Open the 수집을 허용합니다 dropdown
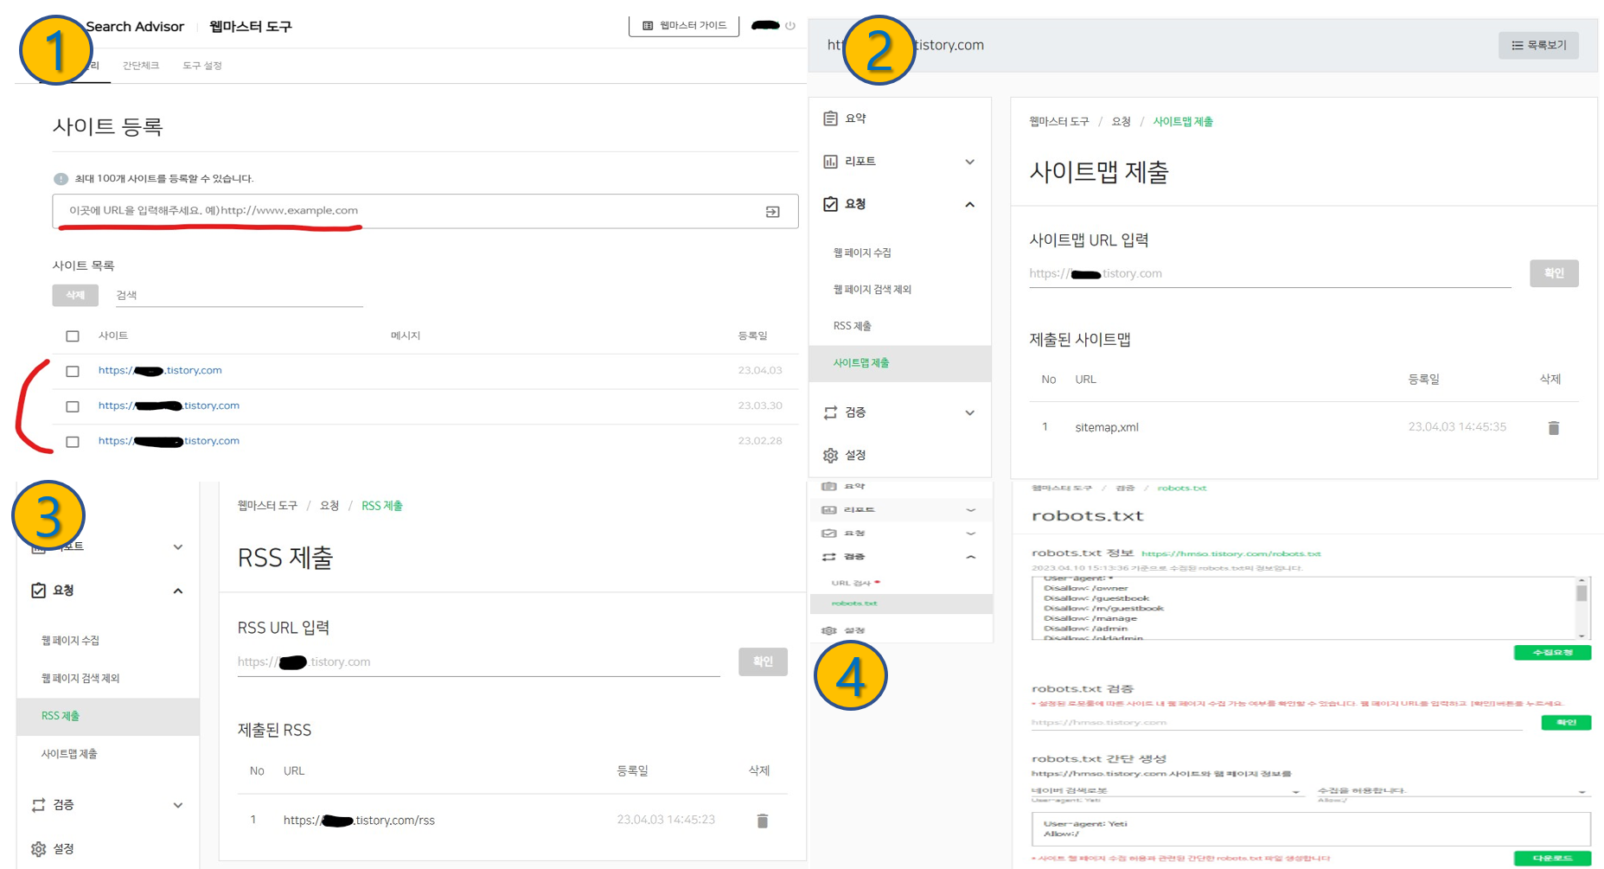The image size is (1604, 869). (1453, 791)
